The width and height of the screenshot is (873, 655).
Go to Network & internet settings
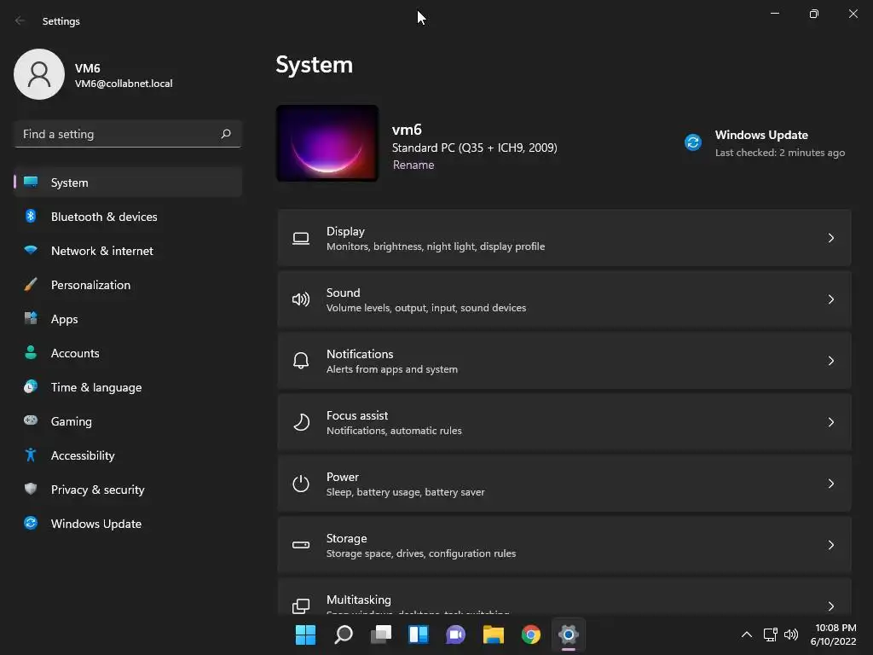coord(128,251)
